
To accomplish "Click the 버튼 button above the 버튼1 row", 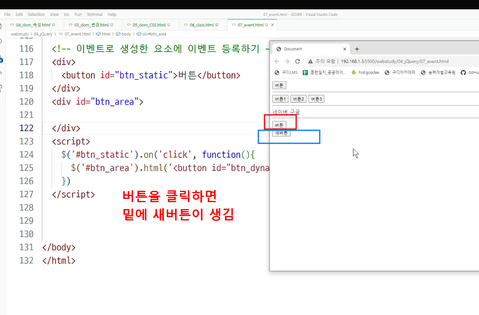I will pyautogui.click(x=279, y=85).
